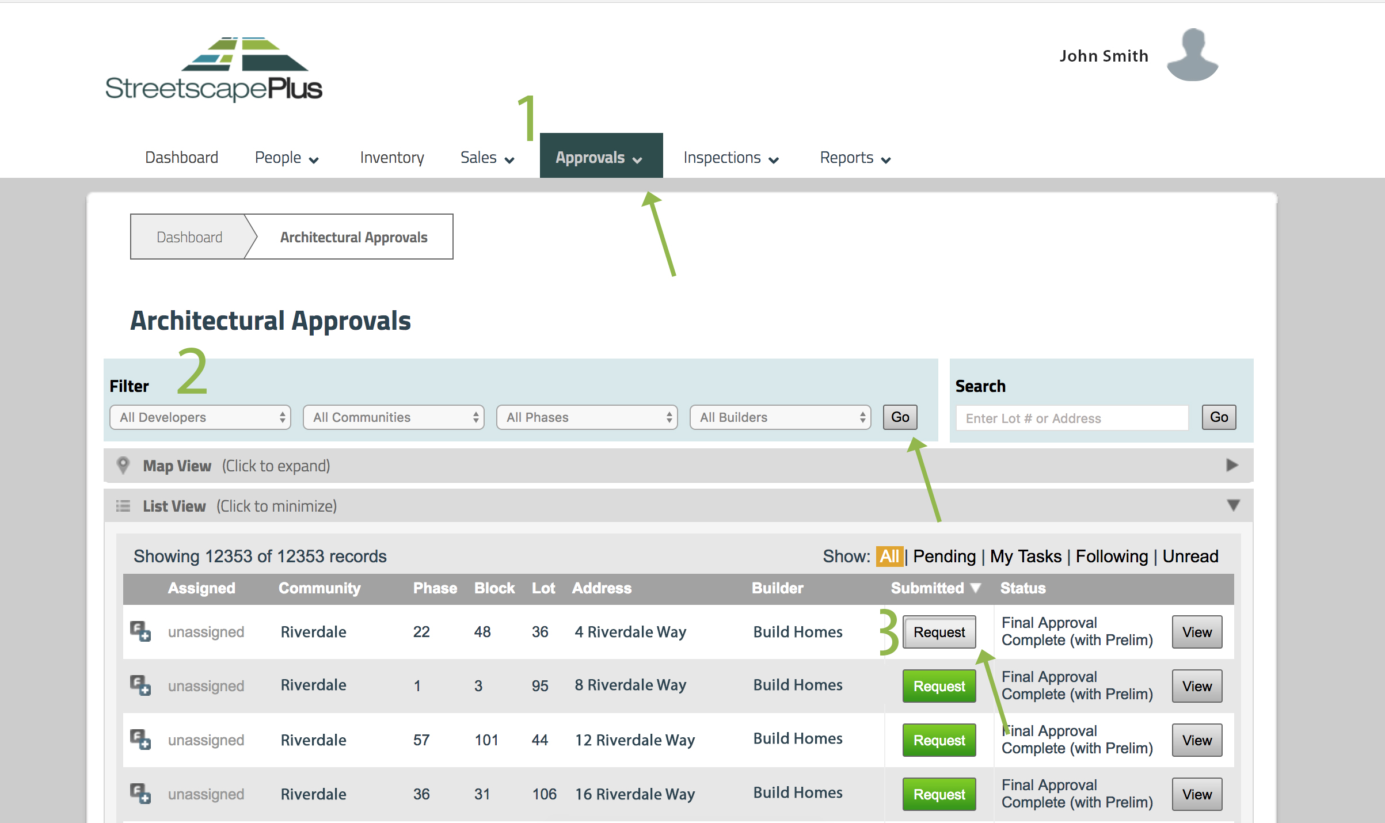Screen dimensions: 1385x823
Task: Click assign icon for 8 Riverdale Way row
Action: coord(140,685)
